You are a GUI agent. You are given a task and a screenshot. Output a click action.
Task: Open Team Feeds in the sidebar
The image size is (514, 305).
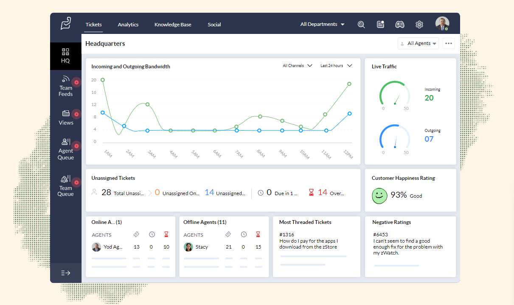(66, 86)
